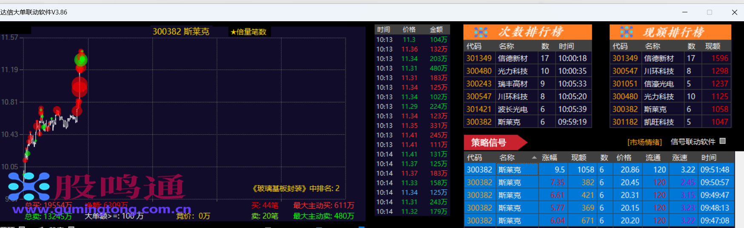Sort strategy signals by 涨速 column
Screen dimensions: 744x228
coord(679,158)
